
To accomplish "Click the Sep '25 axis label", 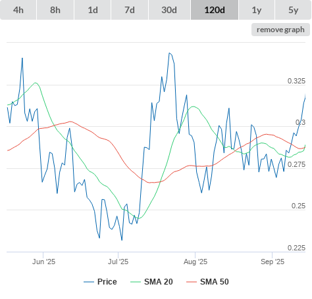I will point(273,262).
